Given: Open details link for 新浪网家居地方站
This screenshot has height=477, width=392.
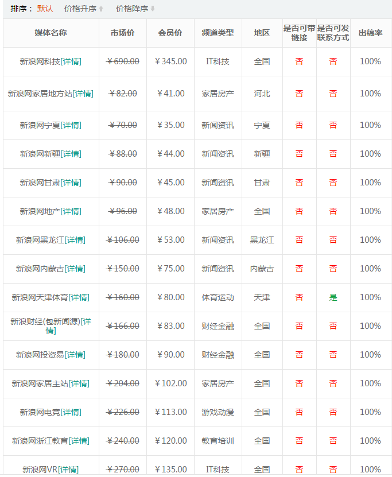Looking at the screenshot, I should coord(83,94).
